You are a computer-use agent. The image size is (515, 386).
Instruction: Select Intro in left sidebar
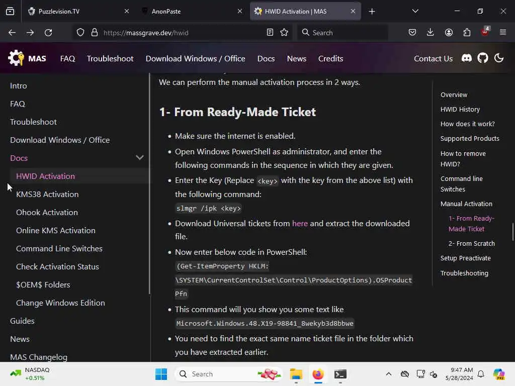[19, 85]
